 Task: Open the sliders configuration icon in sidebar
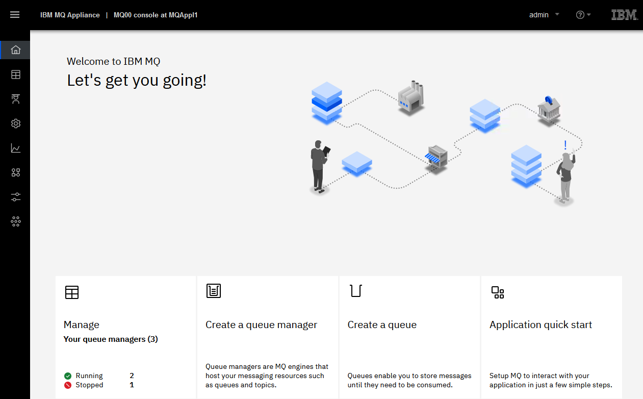coord(16,197)
